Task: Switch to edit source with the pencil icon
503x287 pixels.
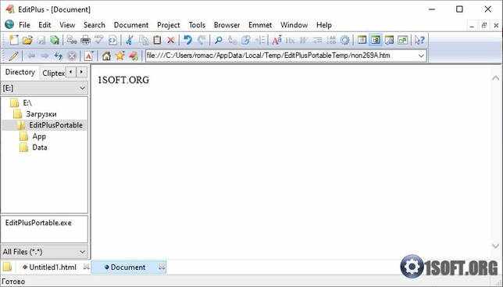Action: [x=13, y=56]
